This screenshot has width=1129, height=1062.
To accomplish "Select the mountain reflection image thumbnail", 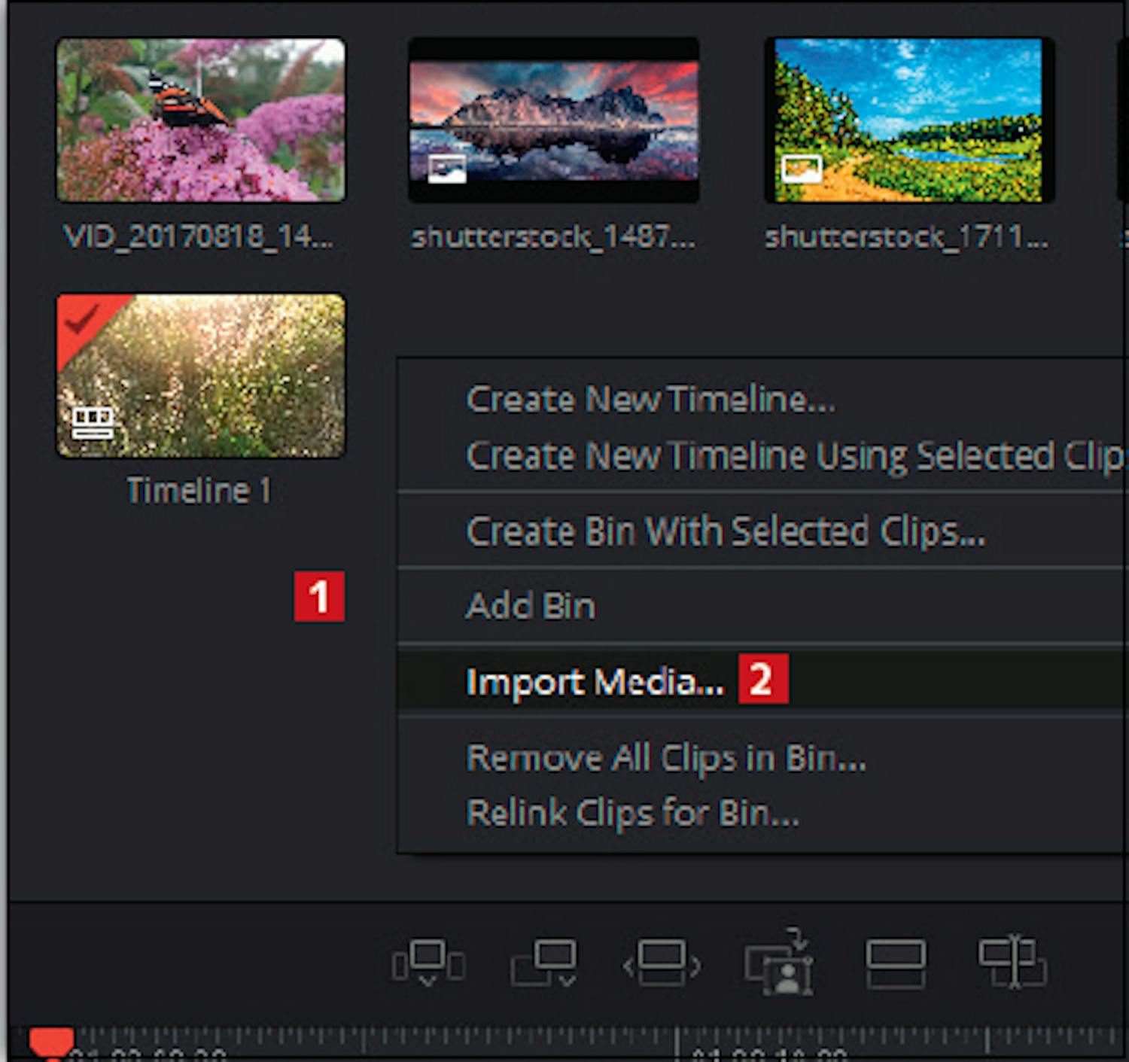I will (554, 120).
